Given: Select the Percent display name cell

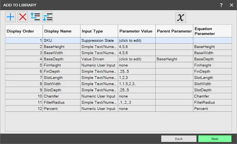Looking at the screenshot, I should pos(62,109).
